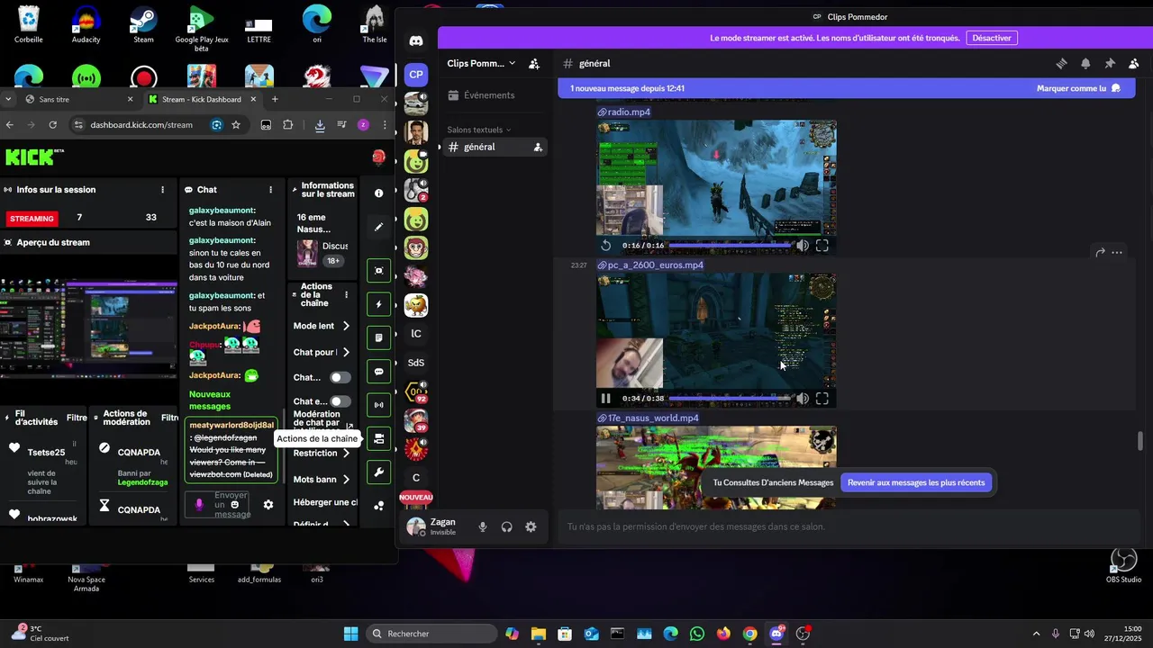Open Kick chat settings gear
The image size is (1153, 648).
268,505
